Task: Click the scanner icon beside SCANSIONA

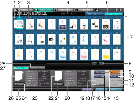Action: coord(97,10)
